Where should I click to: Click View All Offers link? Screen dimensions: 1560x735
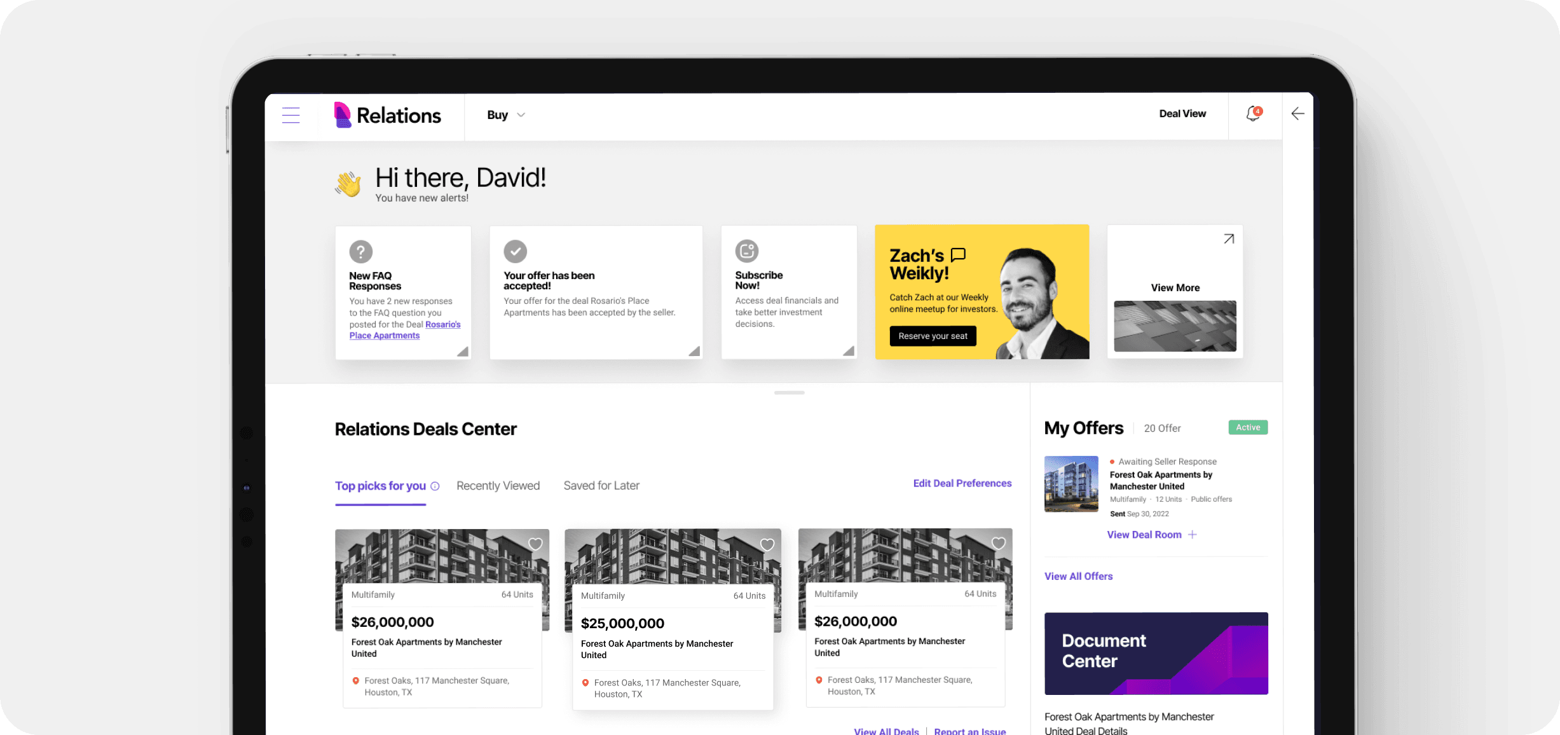tap(1078, 577)
